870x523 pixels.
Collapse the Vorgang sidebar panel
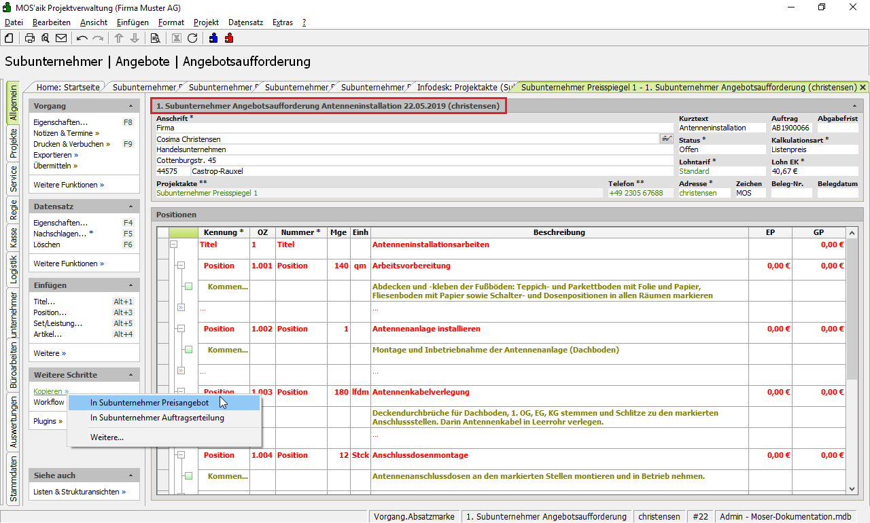tap(130, 107)
